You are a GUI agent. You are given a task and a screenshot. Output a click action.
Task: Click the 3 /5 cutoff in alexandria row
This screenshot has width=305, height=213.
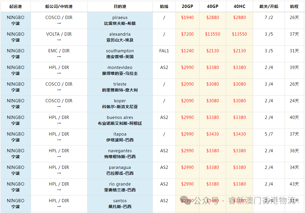point(269,34)
